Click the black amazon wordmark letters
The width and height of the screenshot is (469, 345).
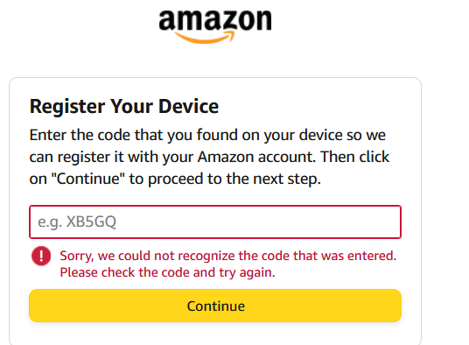point(215,20)
